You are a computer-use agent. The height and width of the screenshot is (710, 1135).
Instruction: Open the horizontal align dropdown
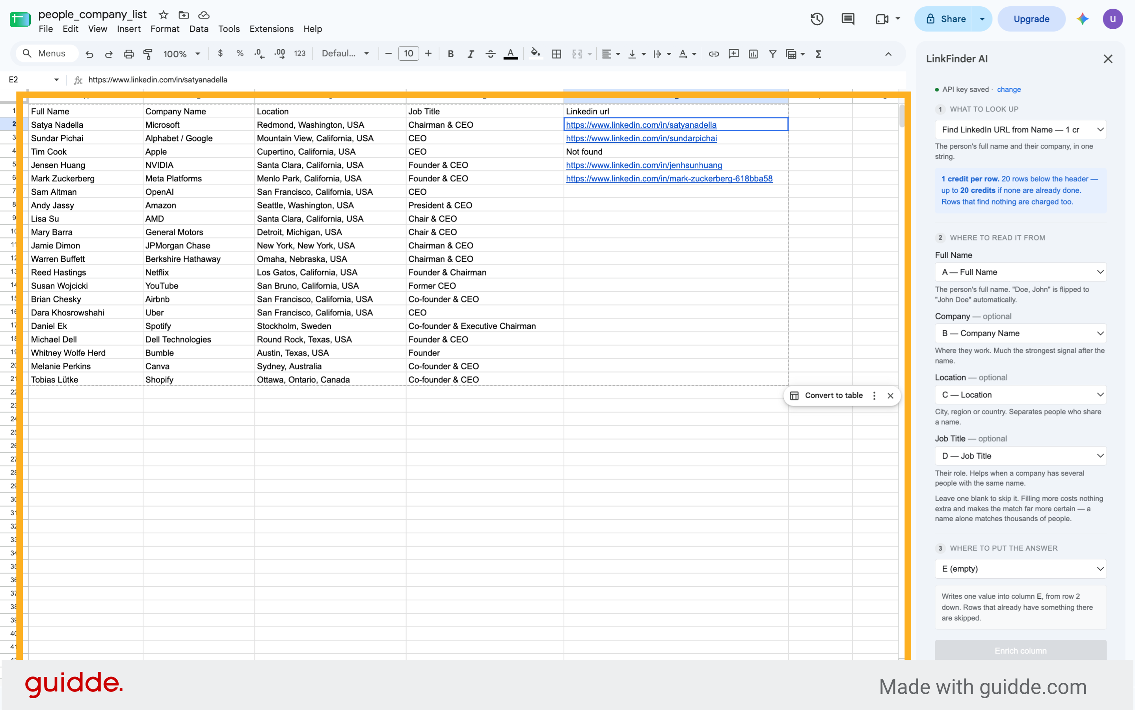click(x=611, y=54)
